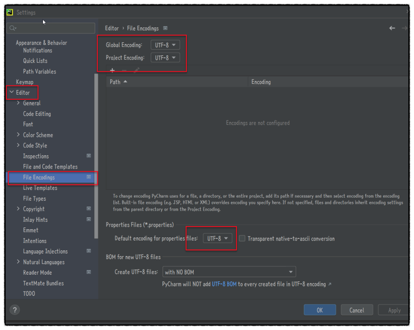Click the edit pencil icon
The height and width of the screenshot is (330, 414).
click(x=137, y=70)
